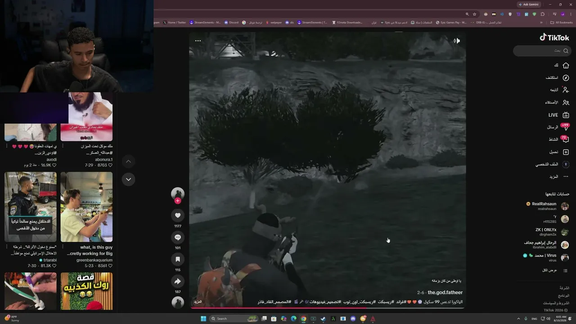Open the Epic Games Pay bookmark

click(x=451, y=22)
